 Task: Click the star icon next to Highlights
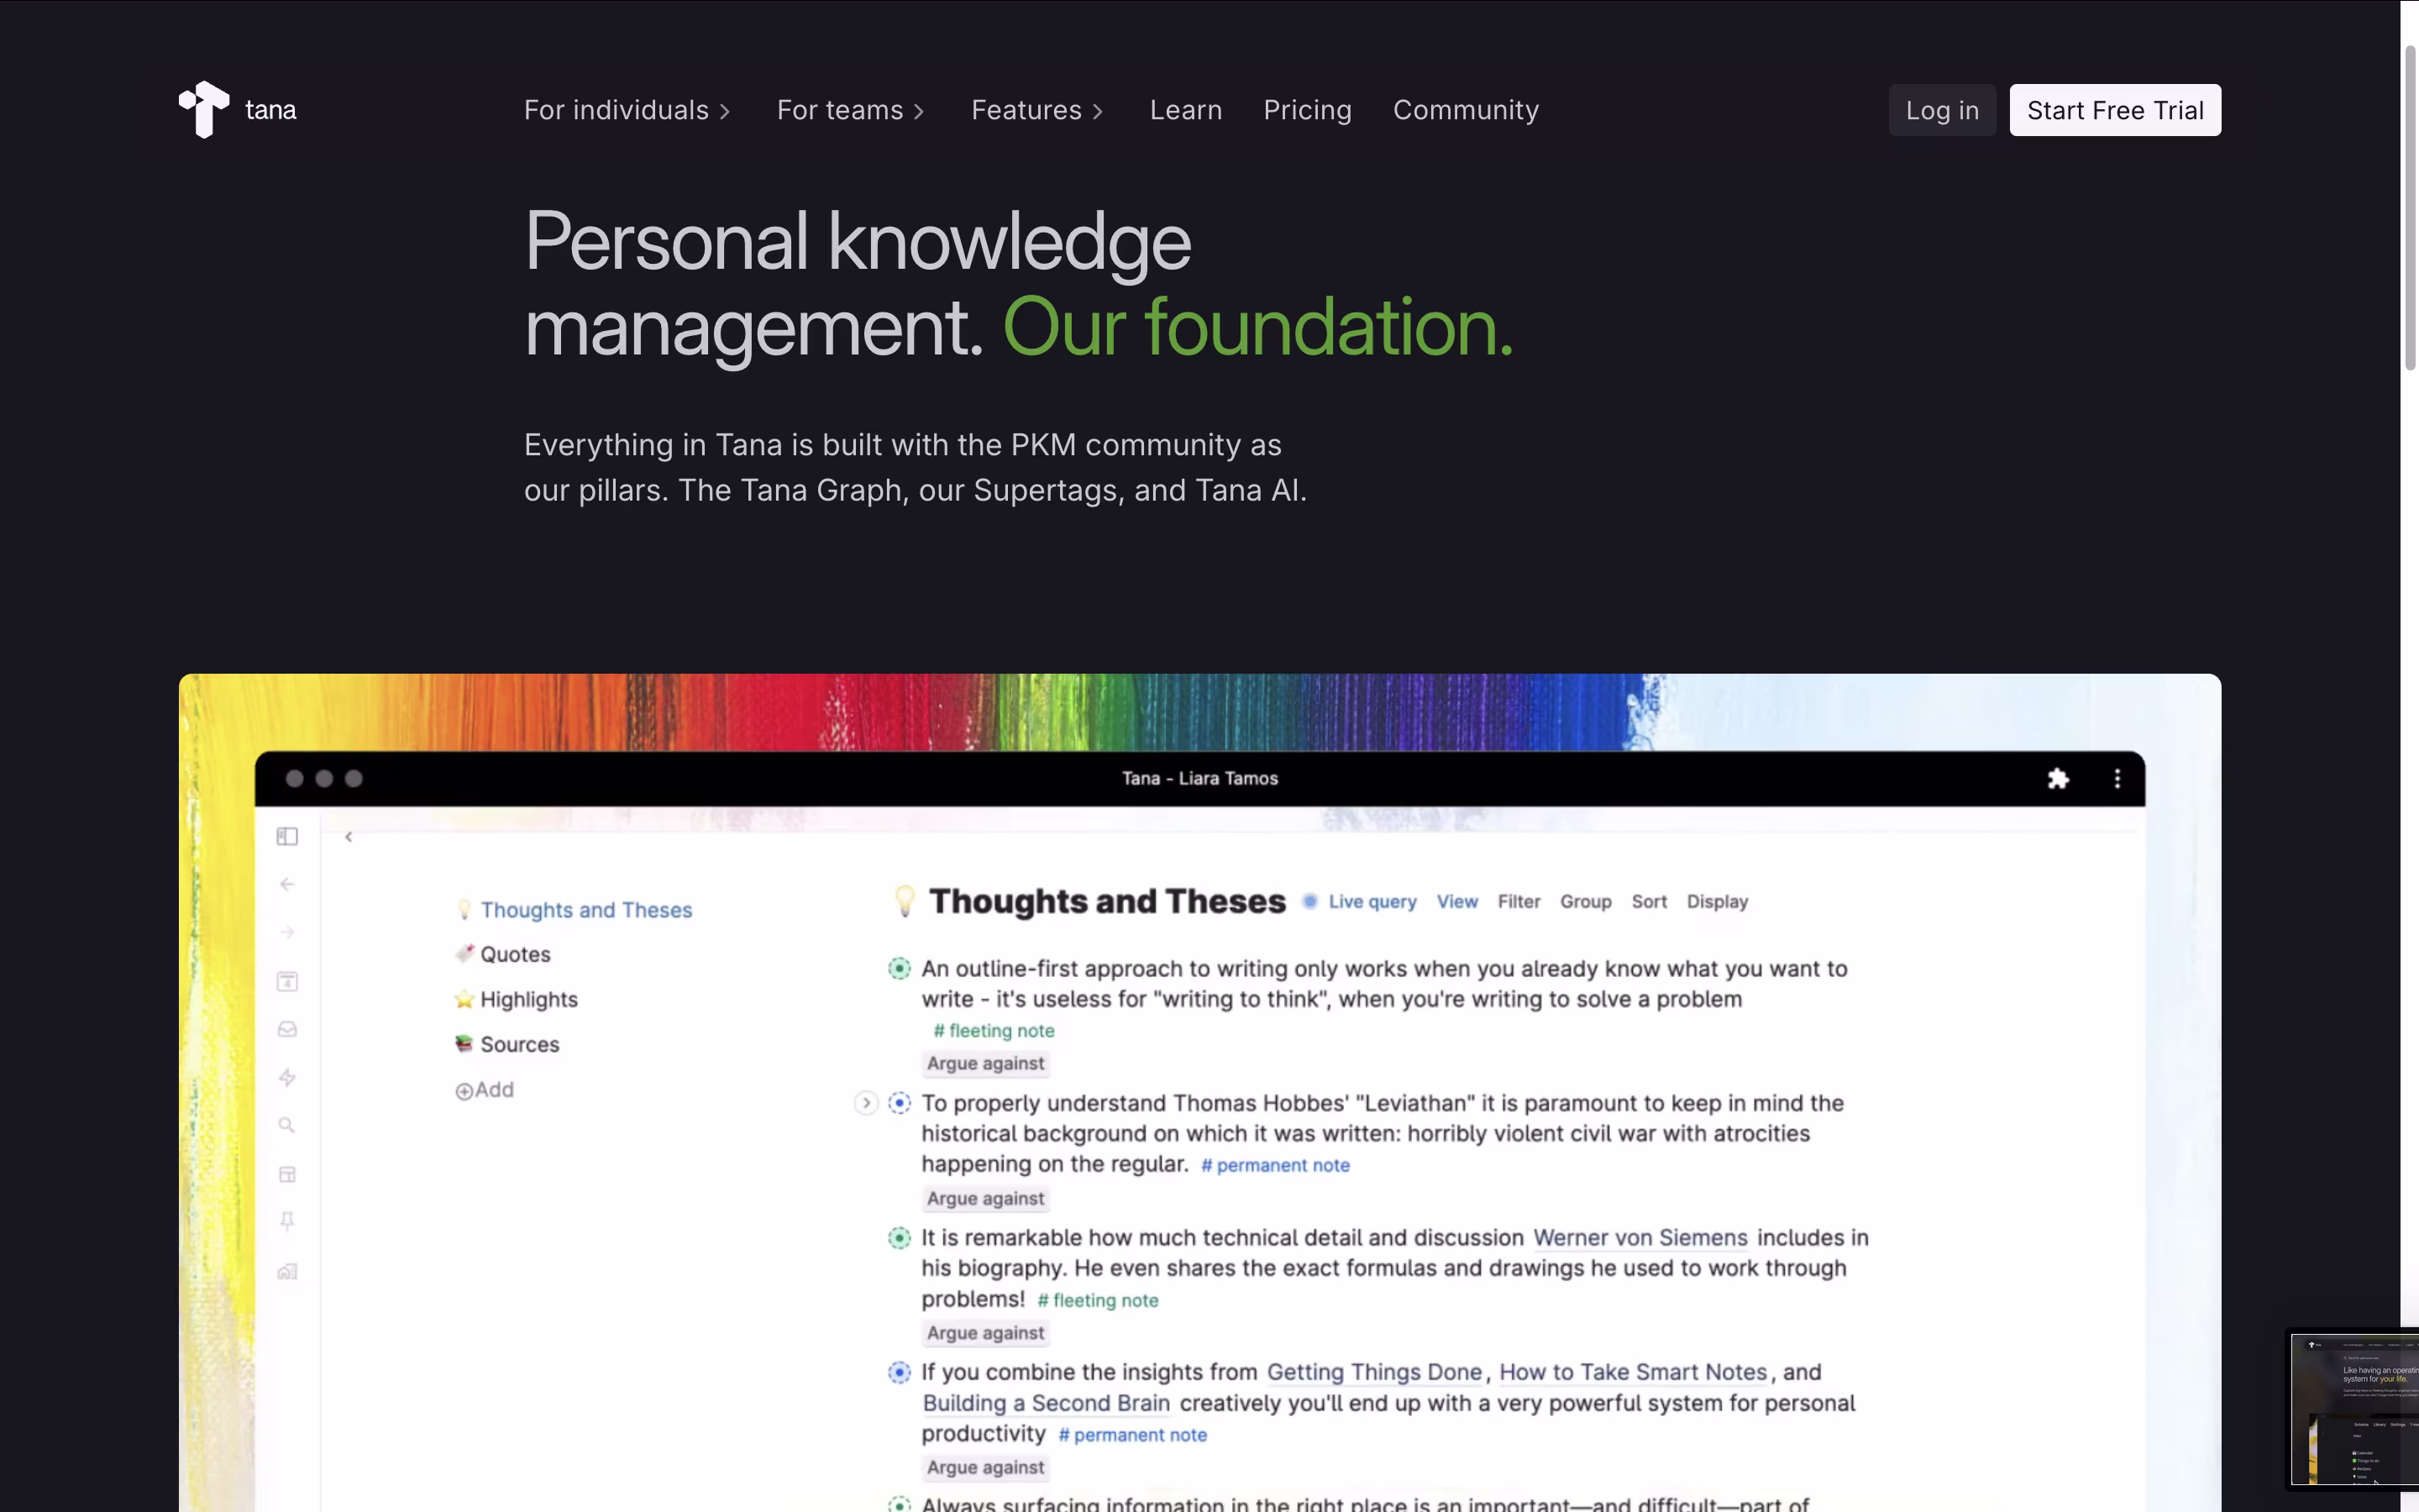(x=464, y=999)
